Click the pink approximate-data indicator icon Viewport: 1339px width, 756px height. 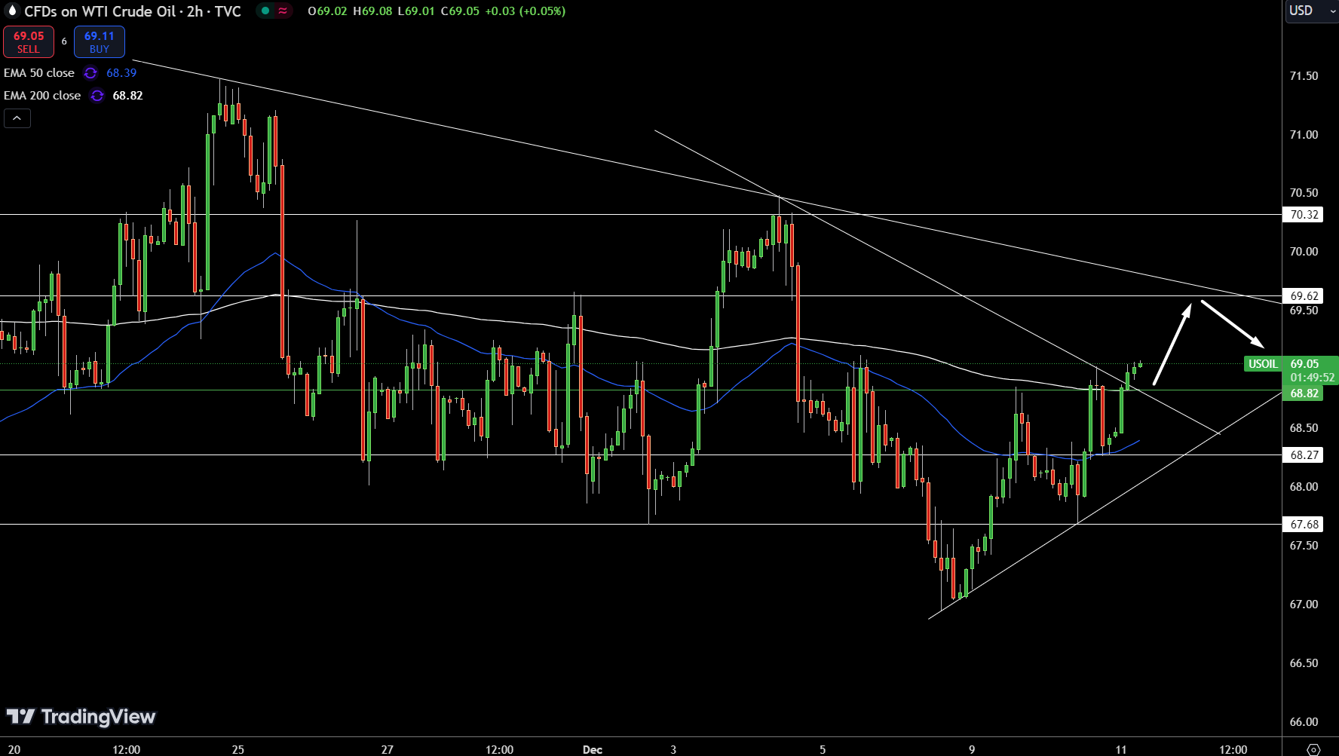(x=283, y=11)
